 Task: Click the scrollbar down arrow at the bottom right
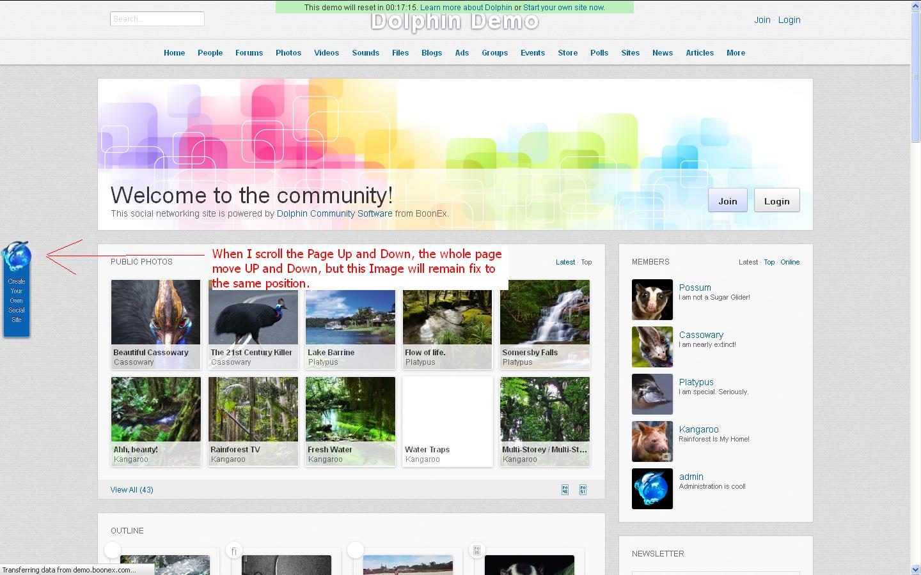[915, 569]
